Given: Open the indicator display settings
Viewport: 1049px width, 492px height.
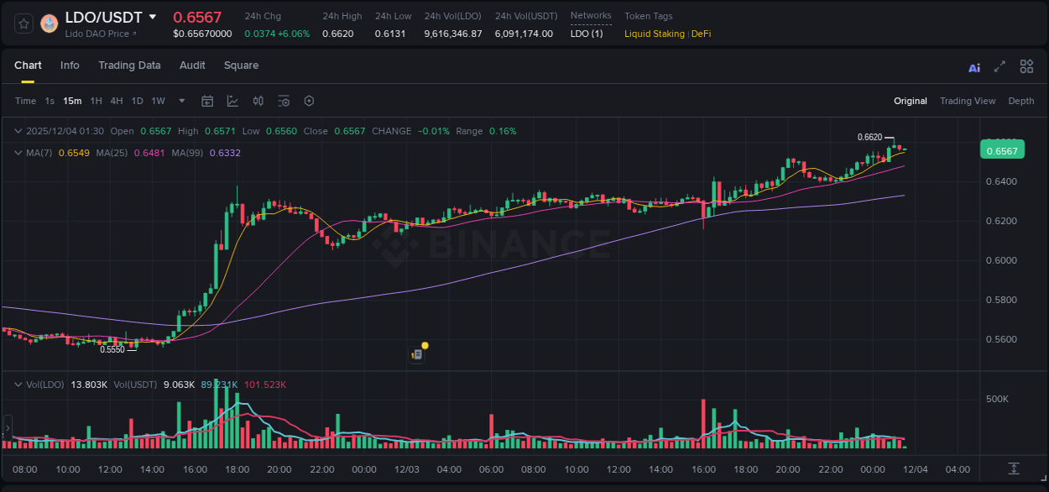Looking at the screenshot, I should [x=284, y=101].
